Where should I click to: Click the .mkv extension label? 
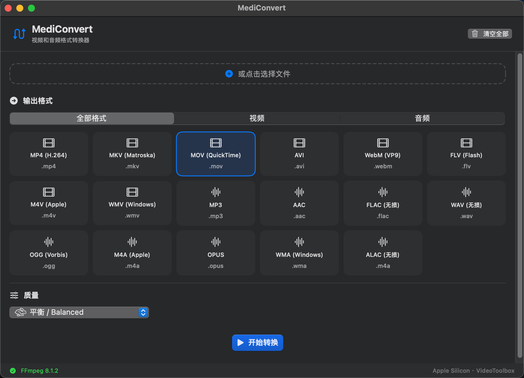[132, 166]
